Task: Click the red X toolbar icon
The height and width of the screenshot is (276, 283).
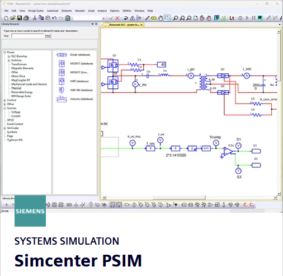Action: [x=117, y=18]
